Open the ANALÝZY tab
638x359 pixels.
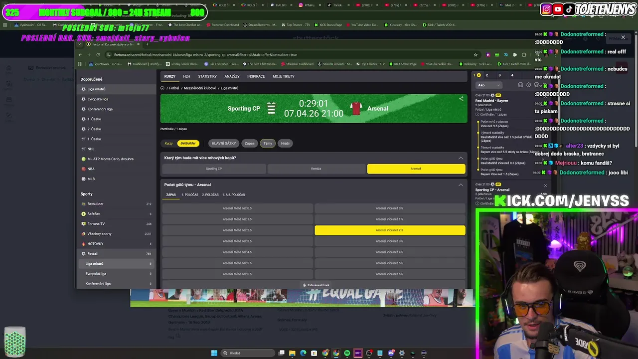(232, 76)
